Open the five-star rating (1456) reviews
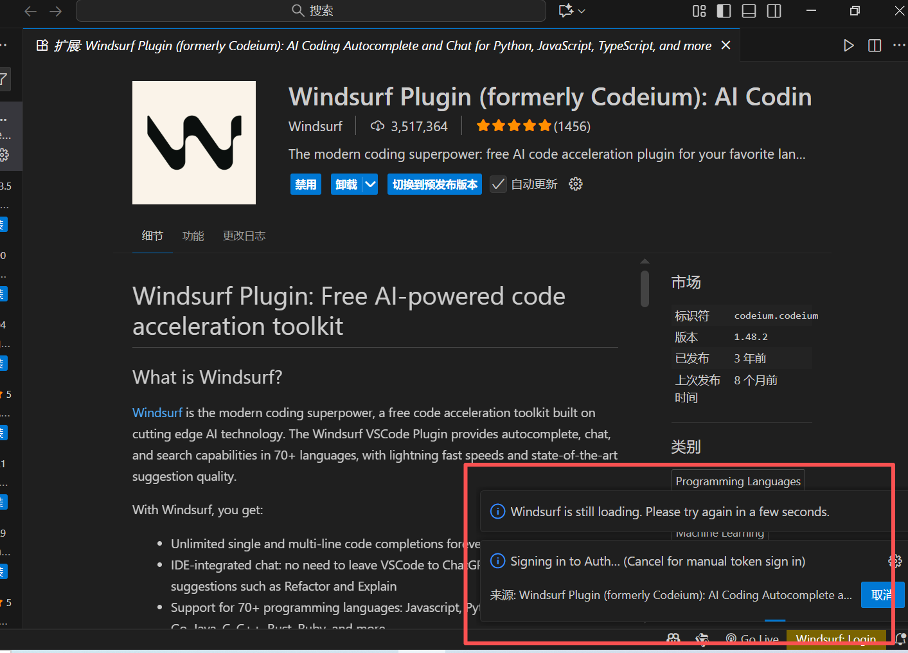The image size is (908, 653). (x=533, y=126)
